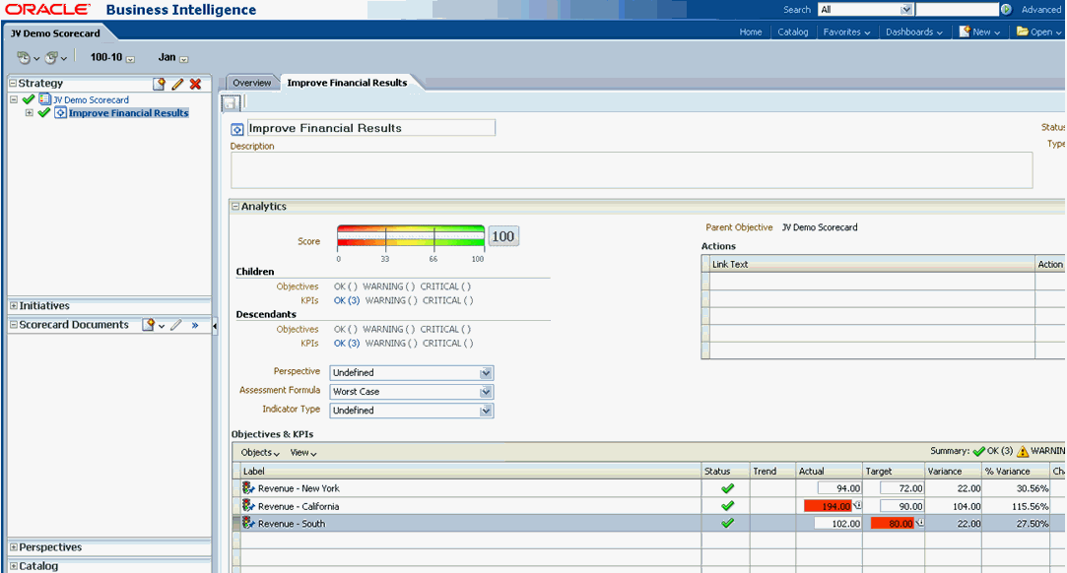Select the Improve Financial Results tab

[x=347, y=83]
